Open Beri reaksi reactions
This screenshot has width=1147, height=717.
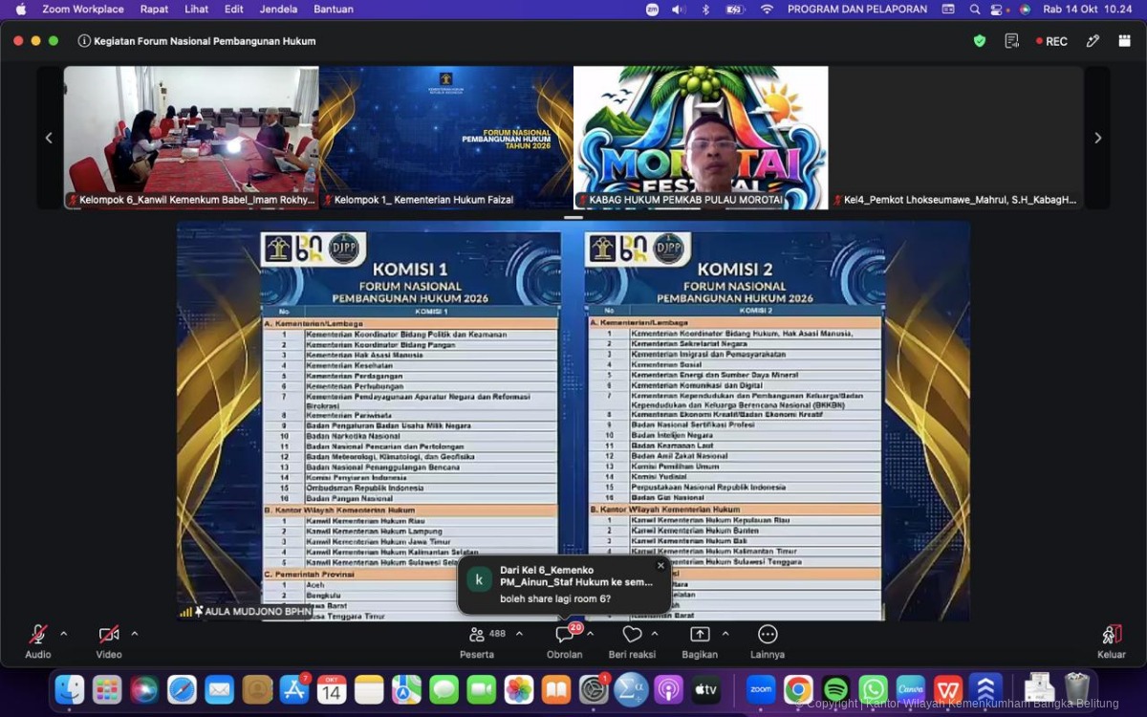pyautogui.click(x=632, y=641)
